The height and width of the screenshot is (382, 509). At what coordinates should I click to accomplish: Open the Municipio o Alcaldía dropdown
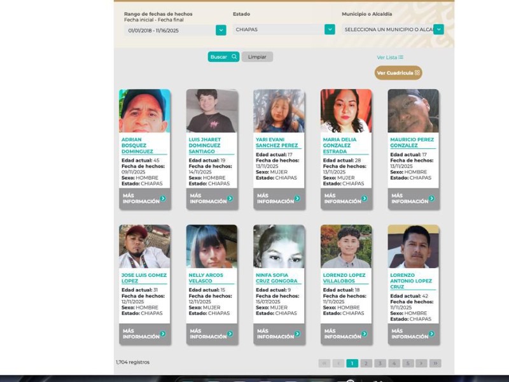click(x=438, y=29)
